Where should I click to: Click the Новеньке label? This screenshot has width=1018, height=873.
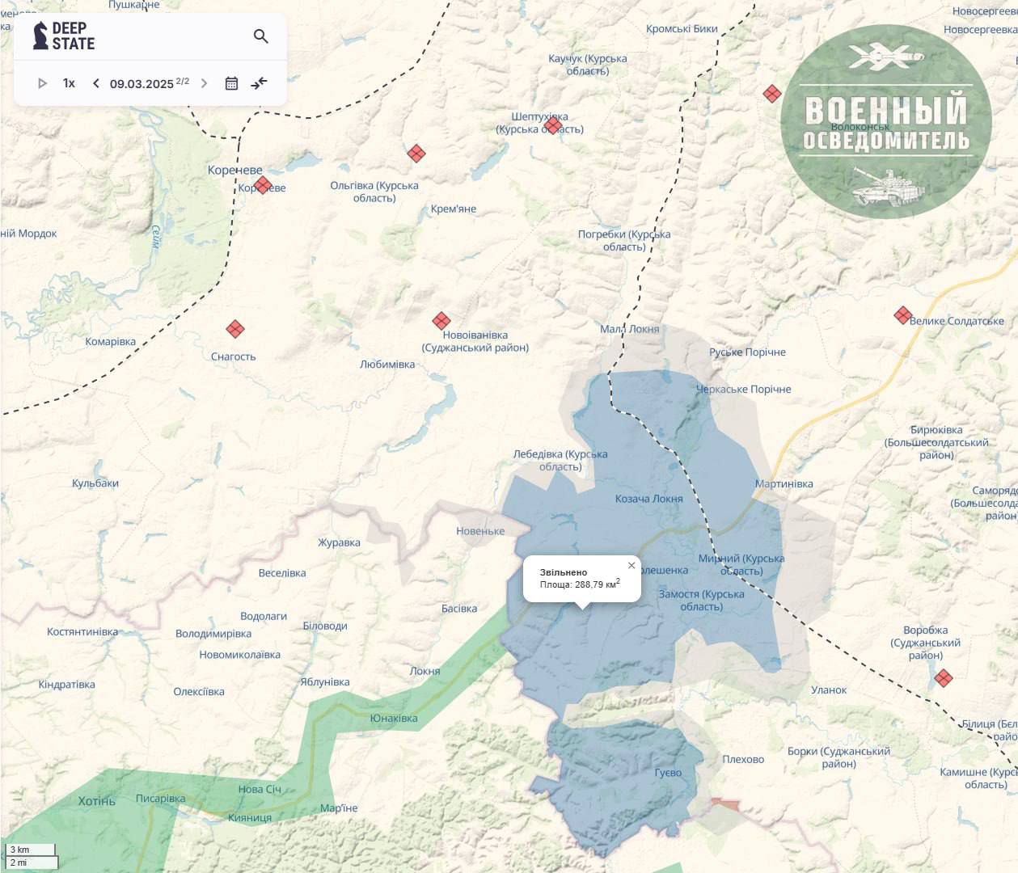tap(480, 530)
